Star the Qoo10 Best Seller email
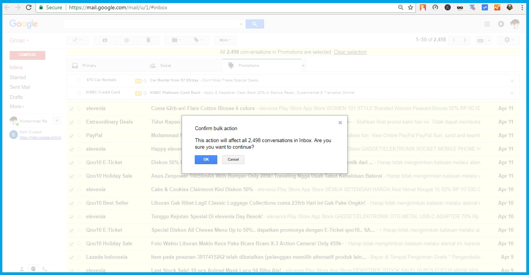The height and width of the screenshot is (275, 529). [79, 203]
